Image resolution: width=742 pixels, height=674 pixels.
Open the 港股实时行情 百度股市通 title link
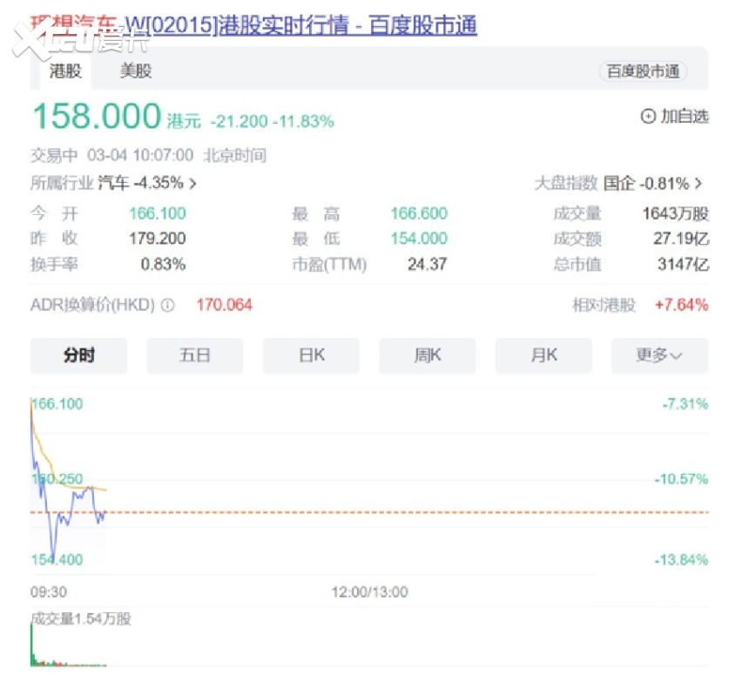click(253, 25)
